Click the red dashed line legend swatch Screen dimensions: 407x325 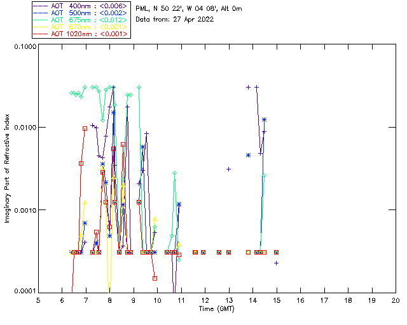click(x=41, y=34)
